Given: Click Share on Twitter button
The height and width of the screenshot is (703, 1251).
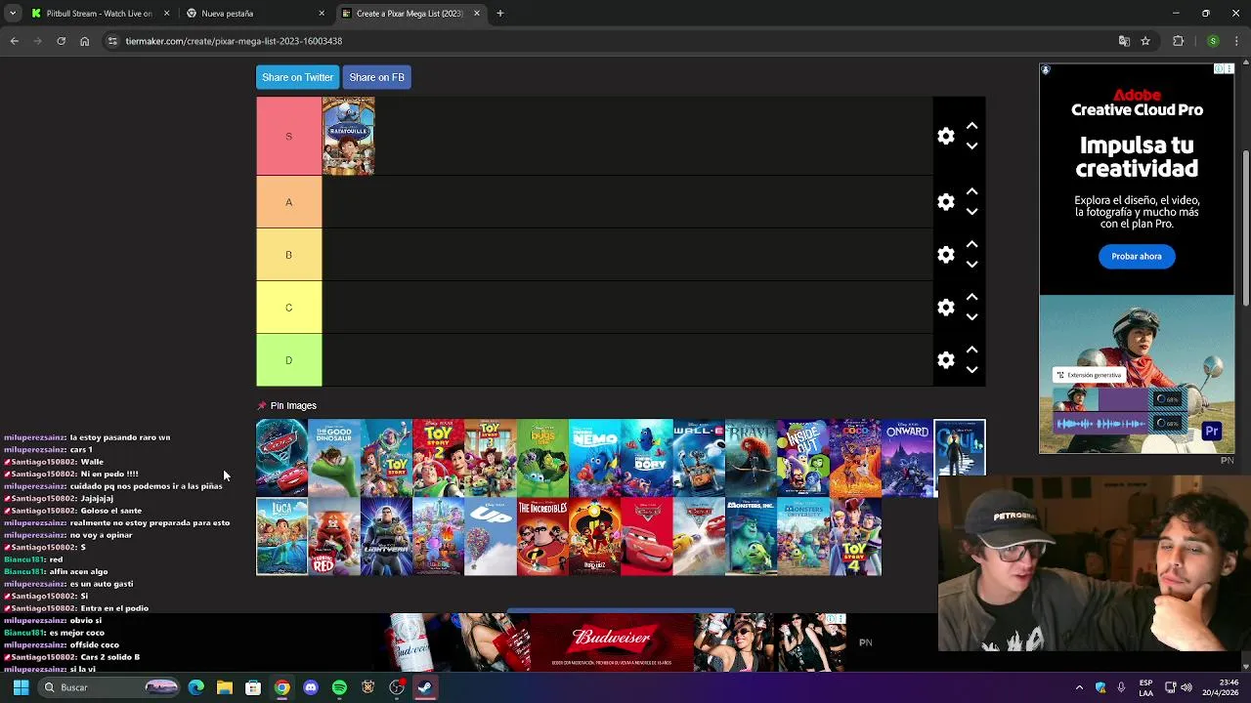Looking at the screenshot, I should coord(297,77).
